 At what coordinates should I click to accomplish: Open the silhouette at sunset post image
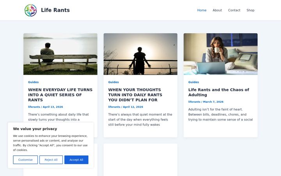click(140, 54)
